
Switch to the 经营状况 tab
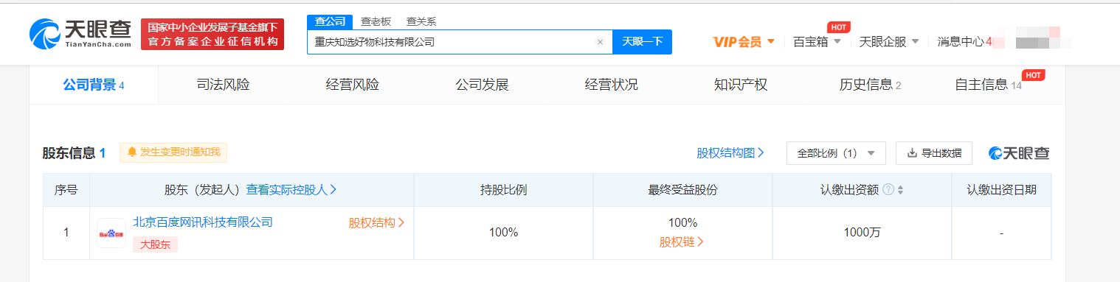pos(612,85)
